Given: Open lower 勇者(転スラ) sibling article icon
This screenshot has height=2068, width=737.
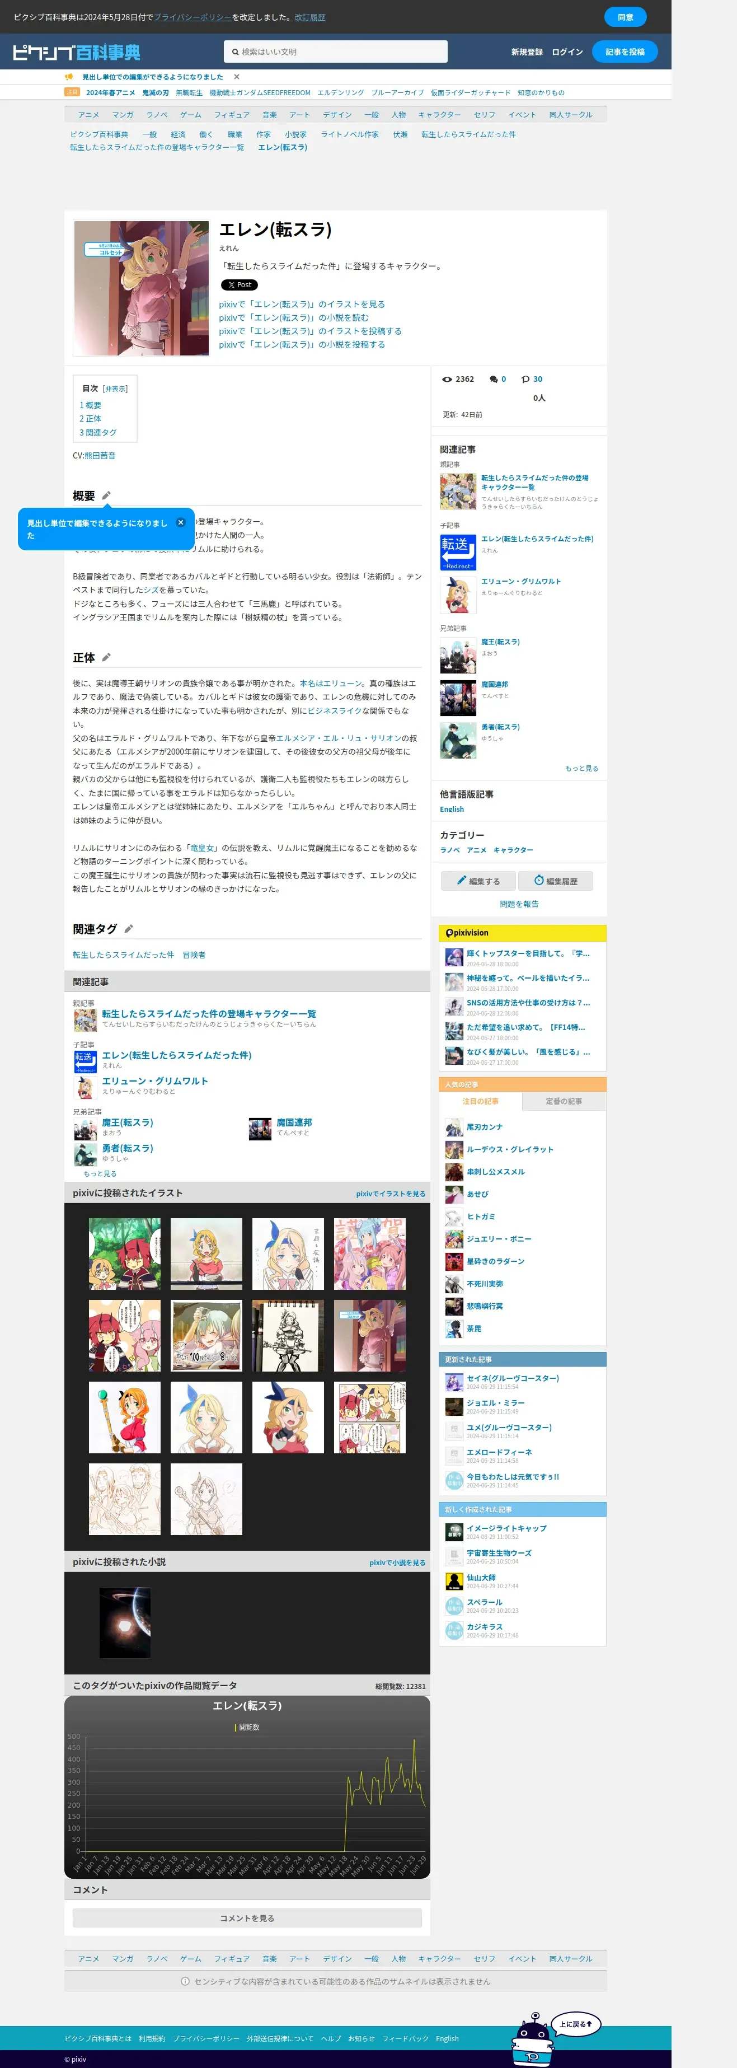Looking at the screenshot, I should [x=85, y=1154].
